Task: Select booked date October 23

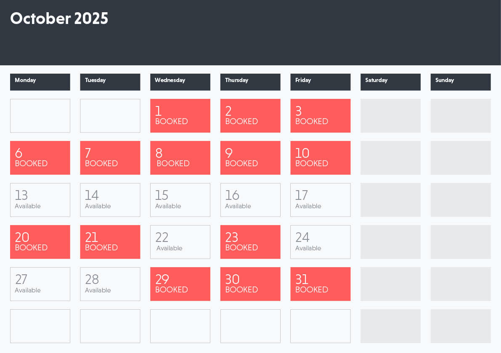Action: pos(250,242)
